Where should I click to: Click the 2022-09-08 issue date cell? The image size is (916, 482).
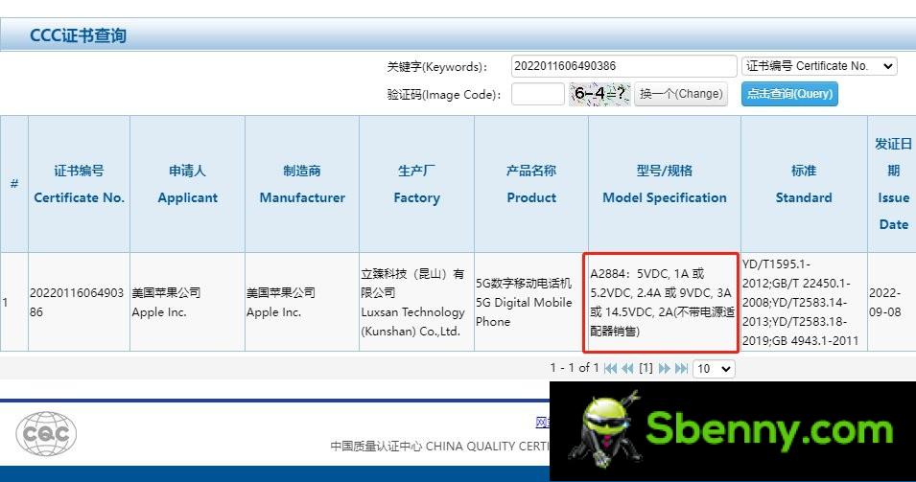[892, 302]
